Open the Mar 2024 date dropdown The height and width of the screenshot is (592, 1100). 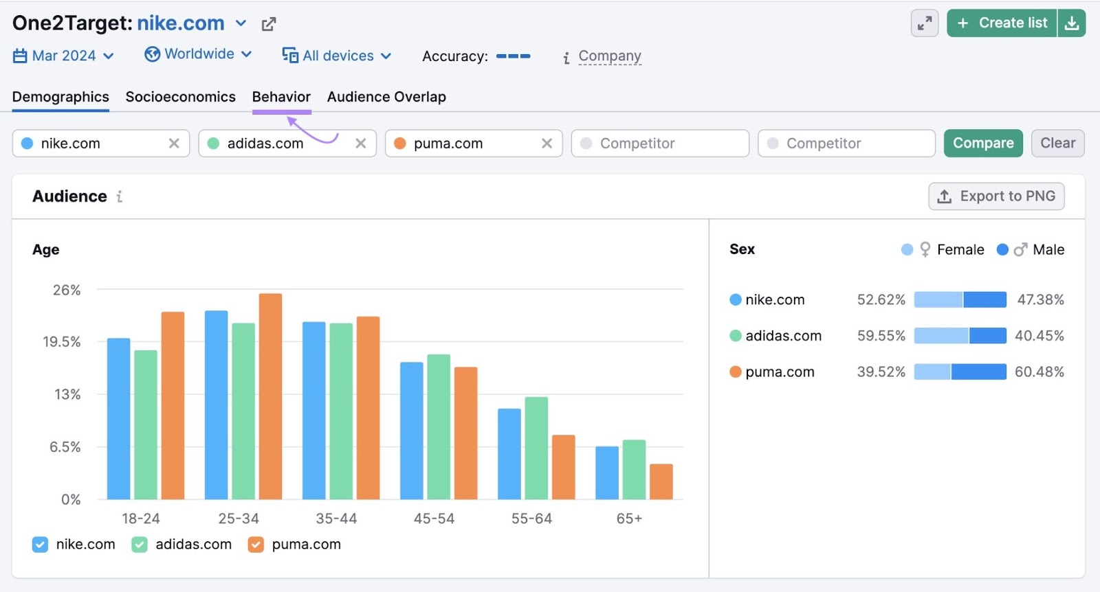[x=63, y=56]
